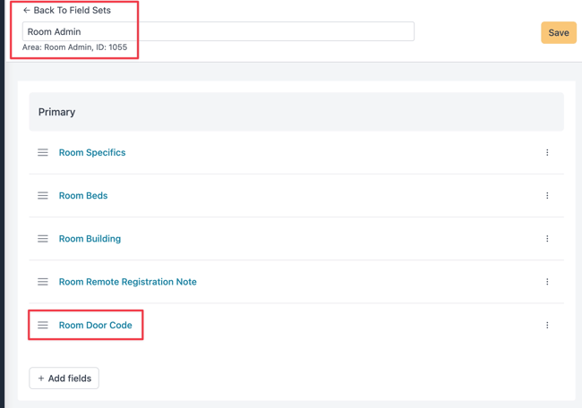Image resolution: width=582 pixels, height=408 pixels.
Task: Open Room Remote Registration Note link
Action: click(x=127, y=282)
